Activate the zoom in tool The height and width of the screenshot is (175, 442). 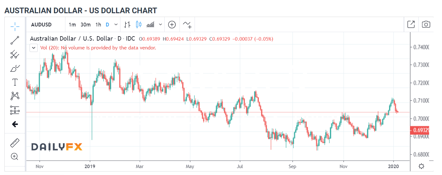pos(15,156)
